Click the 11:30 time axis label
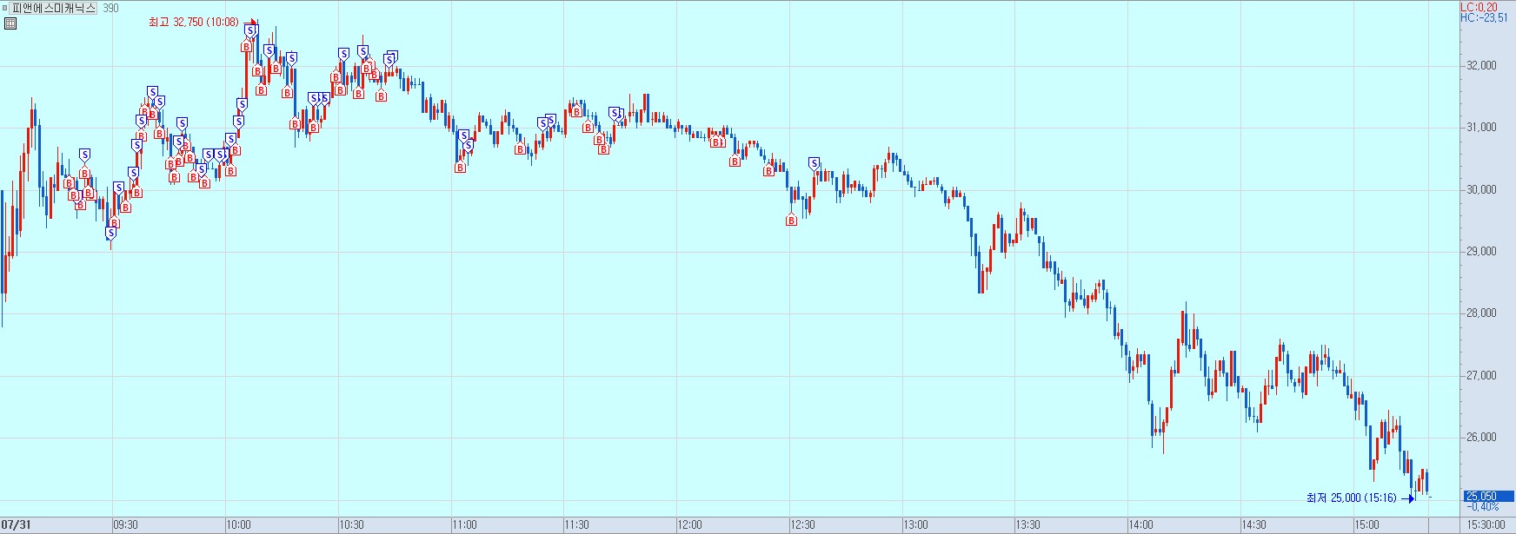This screenshot has height=534, width=1516. [x=576, y=524]
